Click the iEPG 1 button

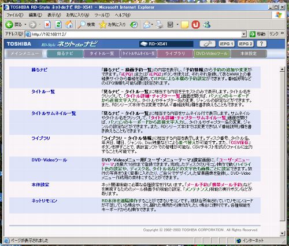(227, 44)
